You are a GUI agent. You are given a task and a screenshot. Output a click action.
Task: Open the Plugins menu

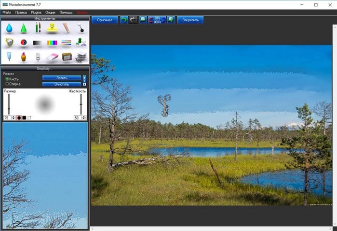coord(36,13)
